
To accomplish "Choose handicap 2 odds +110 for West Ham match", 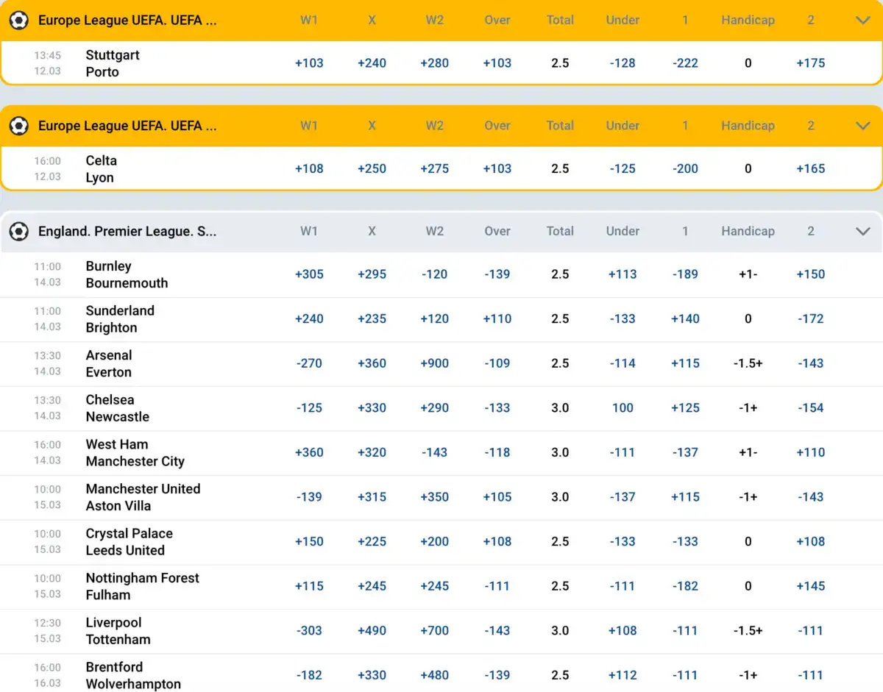I will pyautogui.click(x=810, y=453).
